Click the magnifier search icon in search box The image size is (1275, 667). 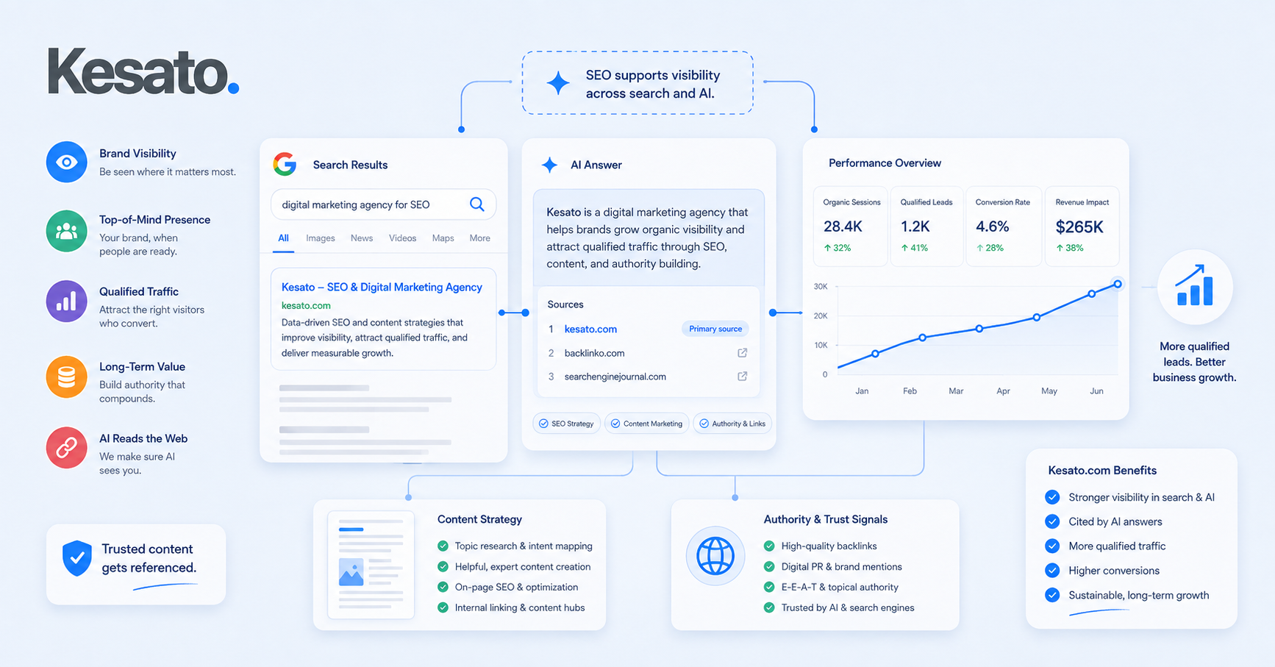[x=477, y=204]
